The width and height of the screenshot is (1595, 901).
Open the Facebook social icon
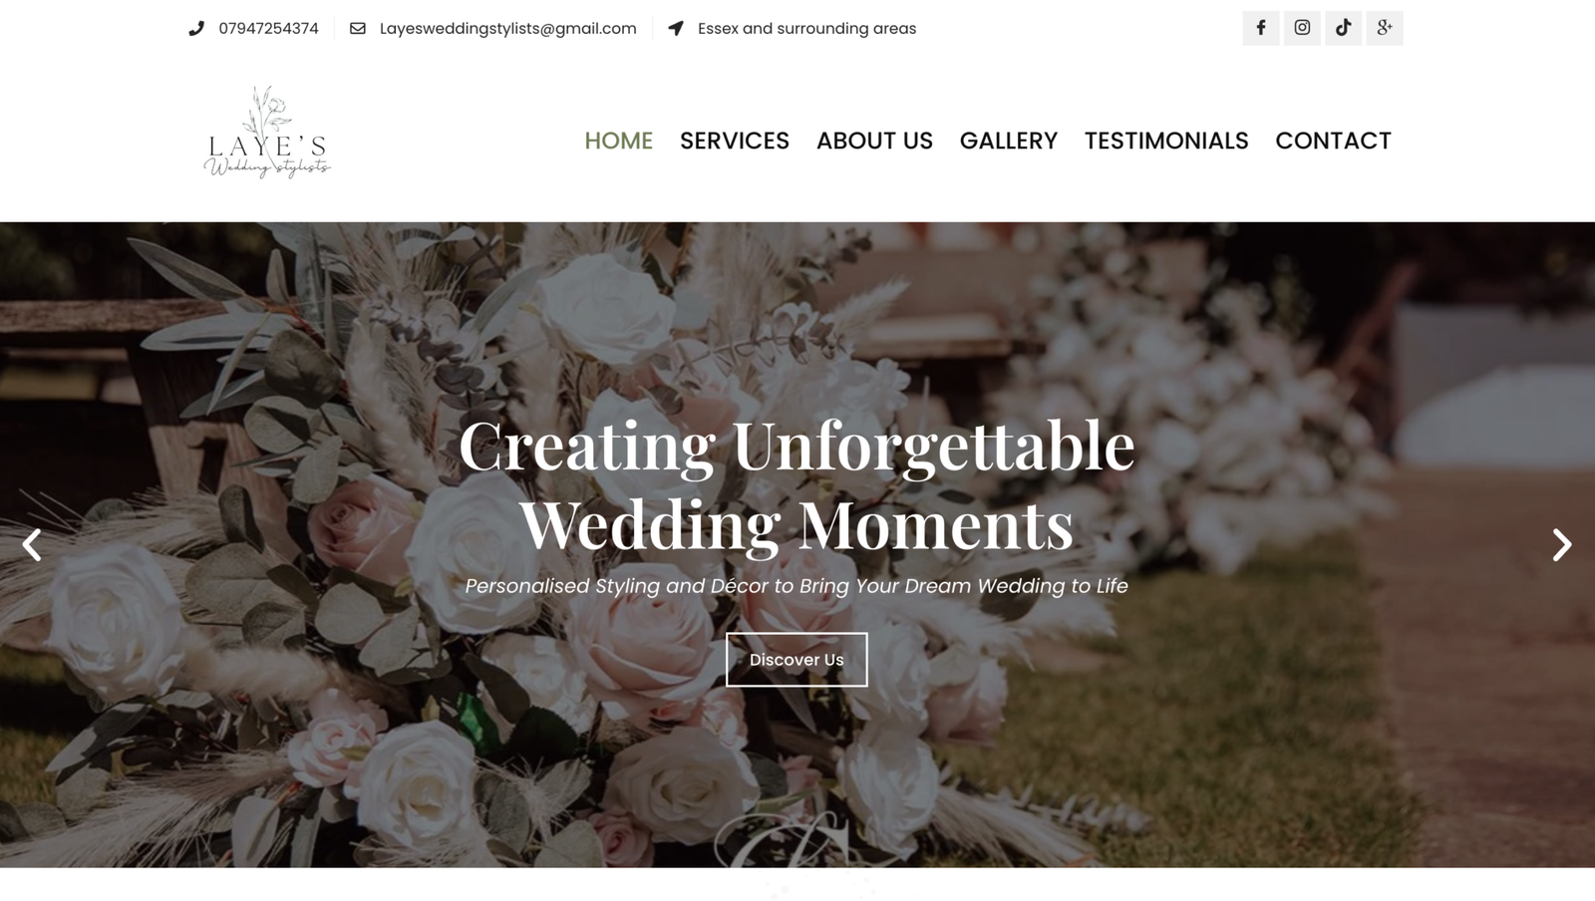pos(1260,28)
